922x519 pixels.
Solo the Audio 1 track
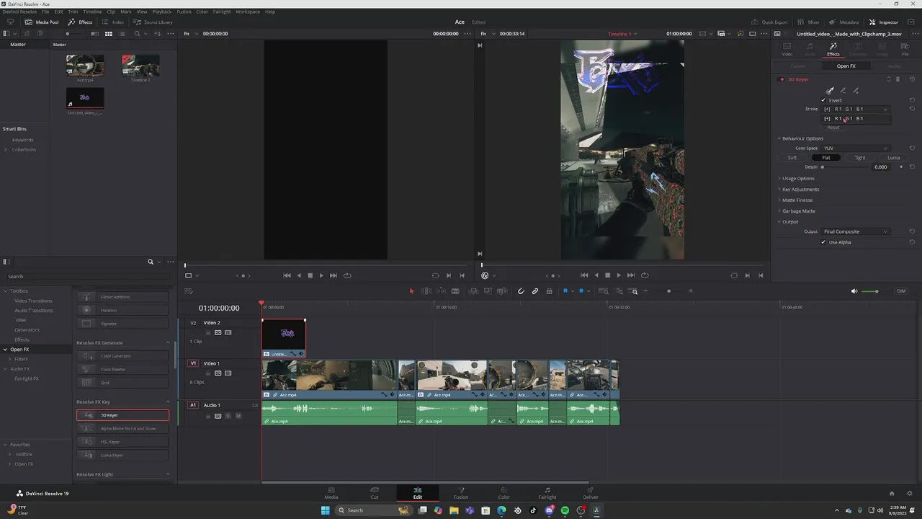point(228,416)
